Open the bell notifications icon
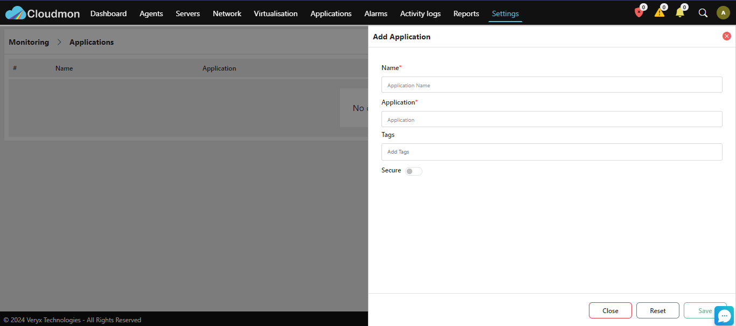The height and width of the screenshot is (326, 736). pos(680,12)
